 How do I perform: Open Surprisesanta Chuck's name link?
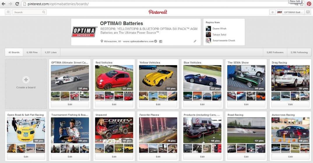coord(224,40)
